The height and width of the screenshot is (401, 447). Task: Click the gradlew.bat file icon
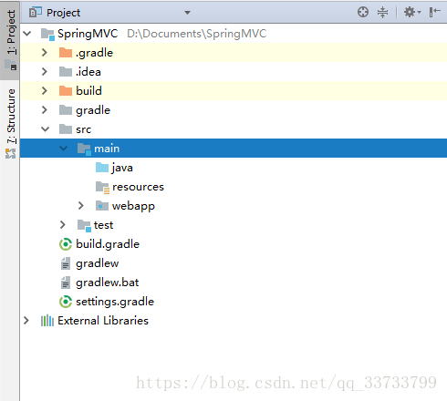[66, 283]
